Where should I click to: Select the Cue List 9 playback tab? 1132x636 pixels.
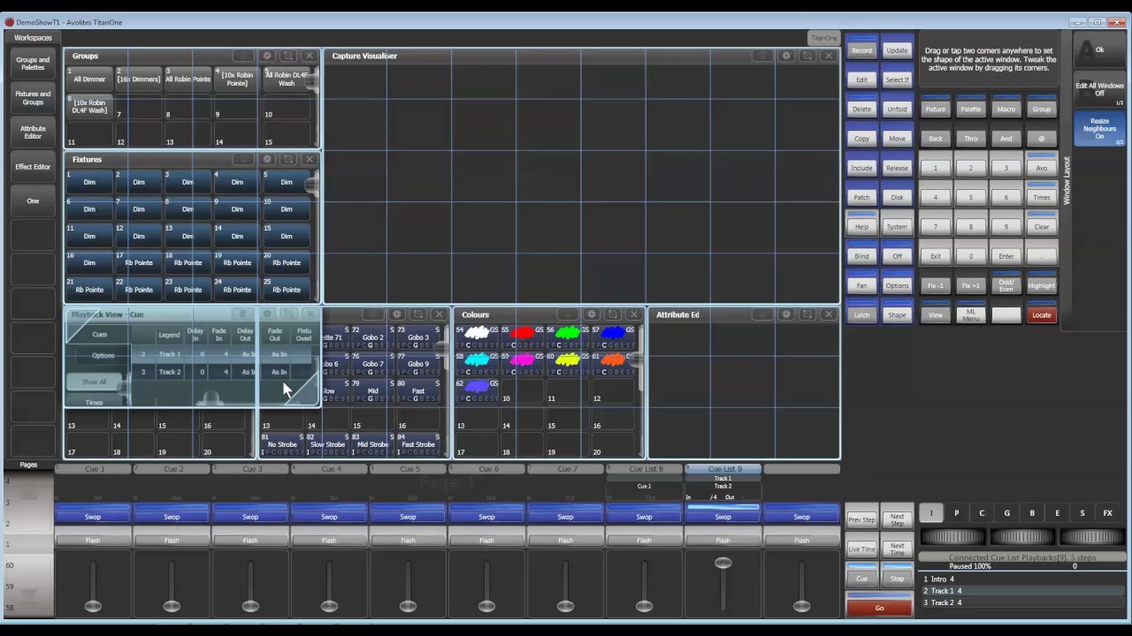(723, 469)
